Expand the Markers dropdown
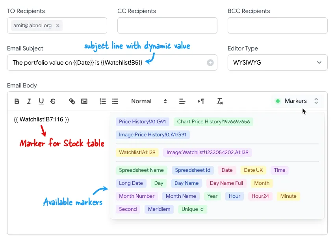Image resolution: width=334 pixels, height=242 pixels. pyautogui.click(x=297, y=101)
